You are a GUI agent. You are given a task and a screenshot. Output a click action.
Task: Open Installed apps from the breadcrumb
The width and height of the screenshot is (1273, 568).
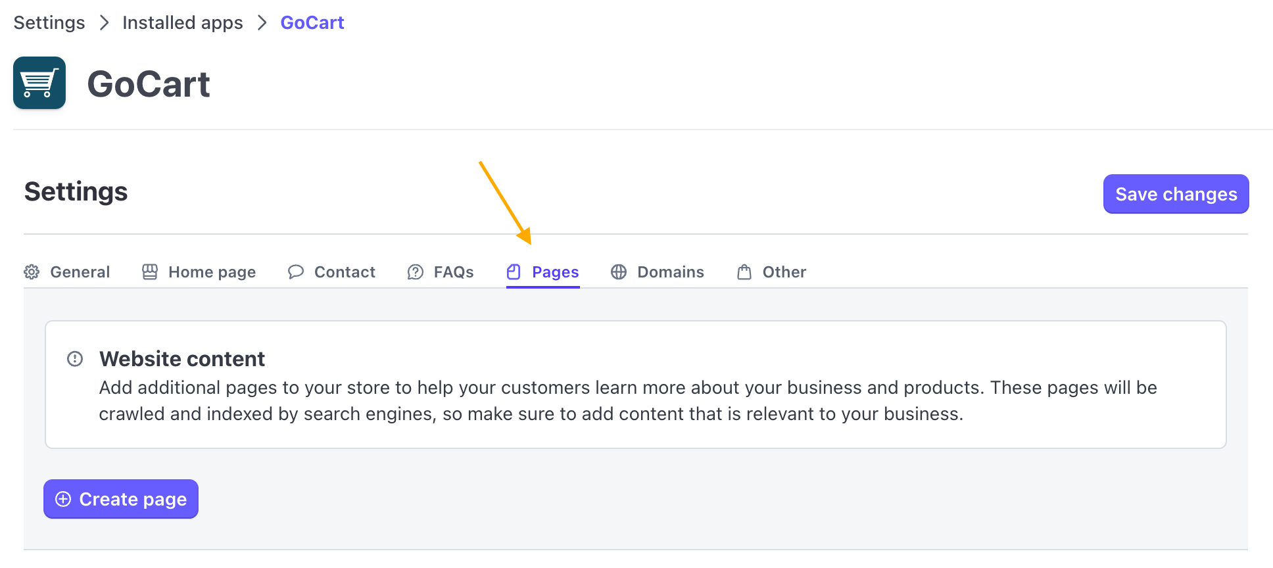182,22
